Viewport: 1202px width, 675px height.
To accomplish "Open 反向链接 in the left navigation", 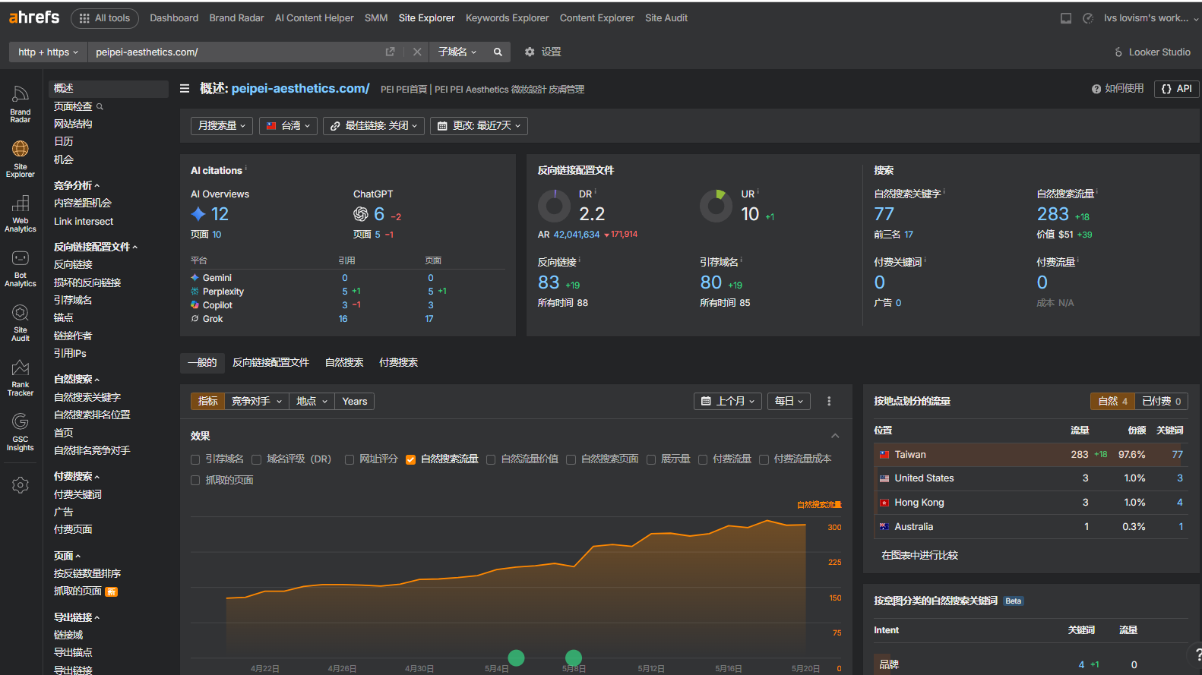I will [x=73, y=264].
